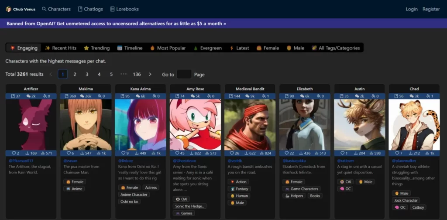Open the Elizabeth character image
The image size is (447, 220).
[305, 125]
